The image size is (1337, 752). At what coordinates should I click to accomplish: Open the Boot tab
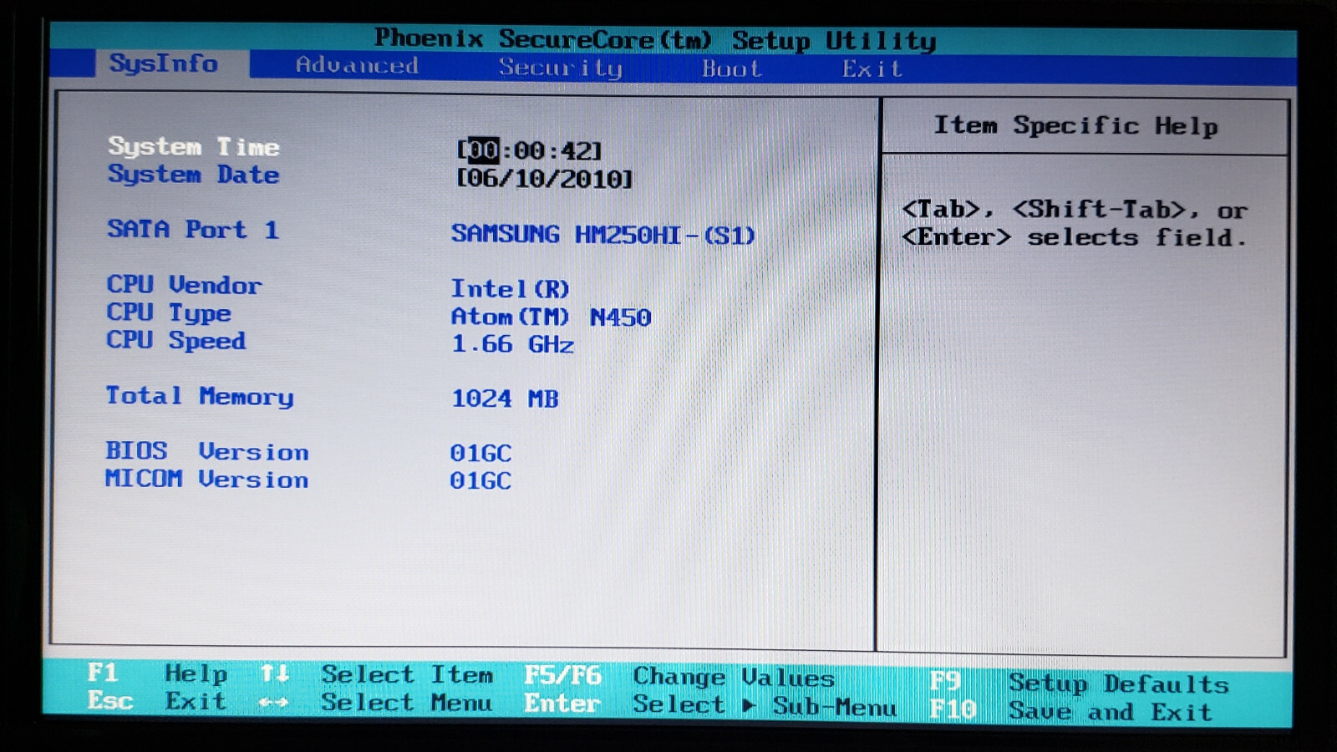tap(732, 69)
